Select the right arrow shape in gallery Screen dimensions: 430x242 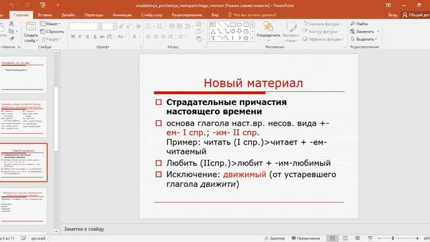[x=233, y=32]
